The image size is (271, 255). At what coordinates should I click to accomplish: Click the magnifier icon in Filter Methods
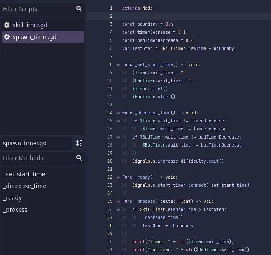pos(79,158)
